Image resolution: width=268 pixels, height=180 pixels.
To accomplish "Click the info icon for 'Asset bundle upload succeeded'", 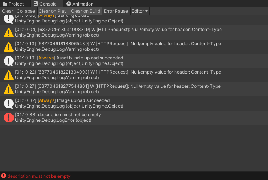I will click(8, 61).
